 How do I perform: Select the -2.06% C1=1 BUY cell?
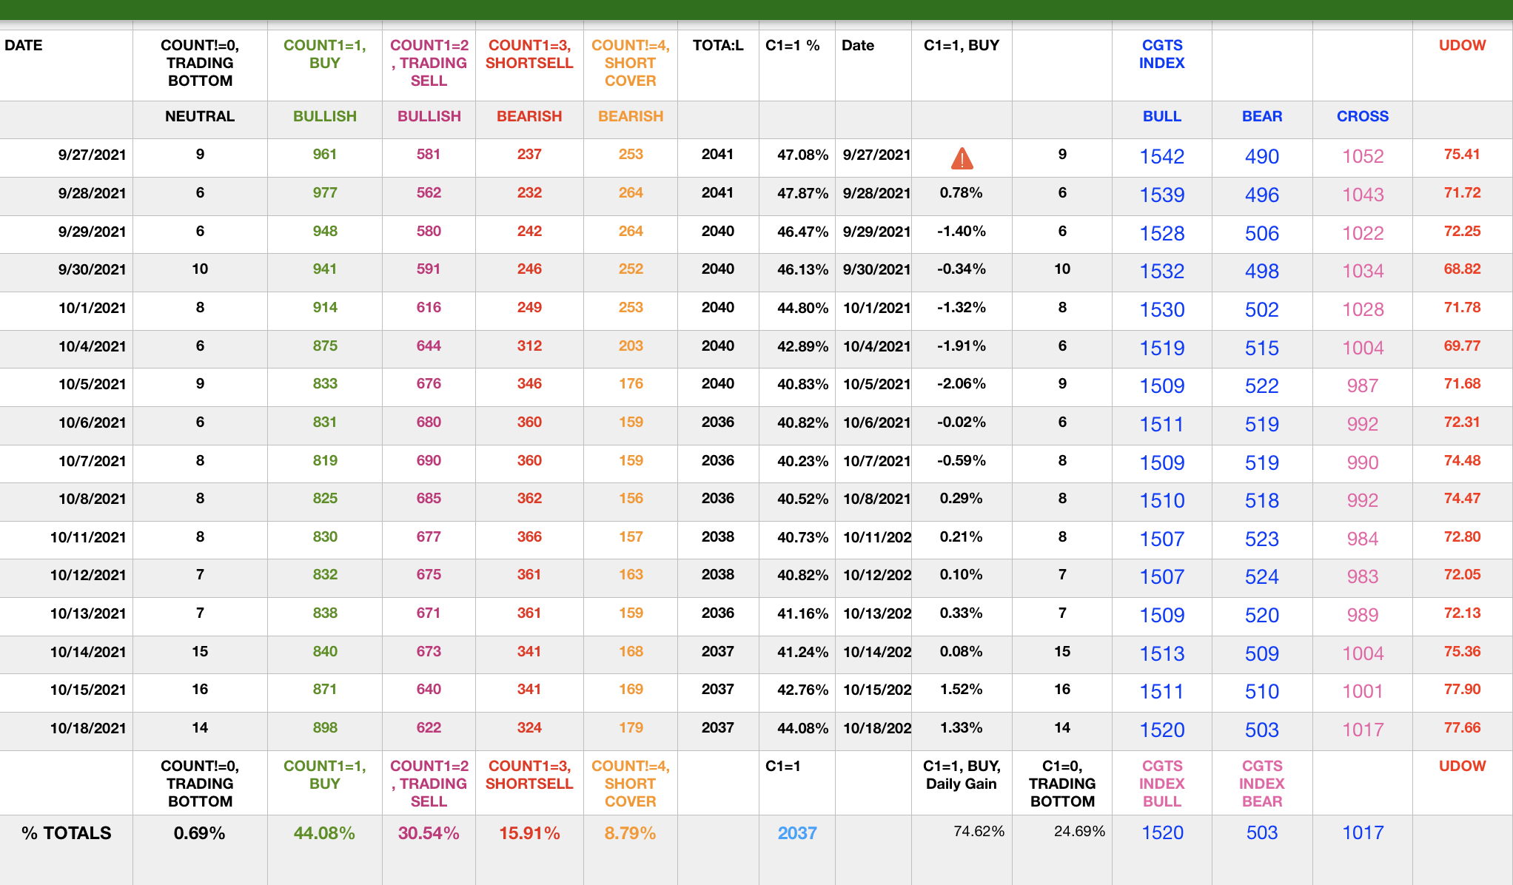[961, 384]
